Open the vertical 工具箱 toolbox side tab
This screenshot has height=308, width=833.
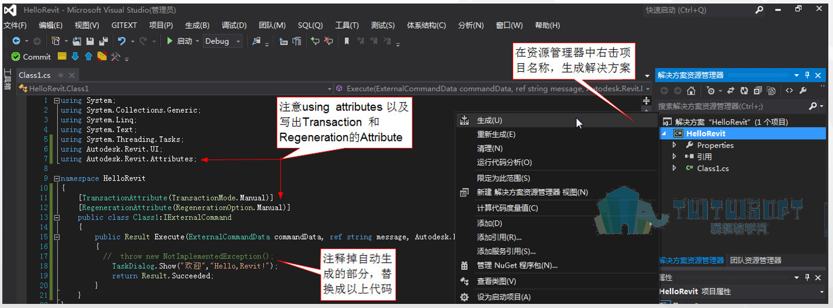(7, 78)
